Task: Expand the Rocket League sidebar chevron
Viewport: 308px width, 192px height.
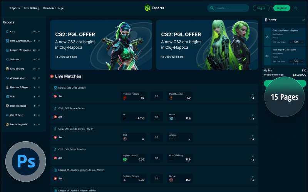Action: (x=39, y=106)
